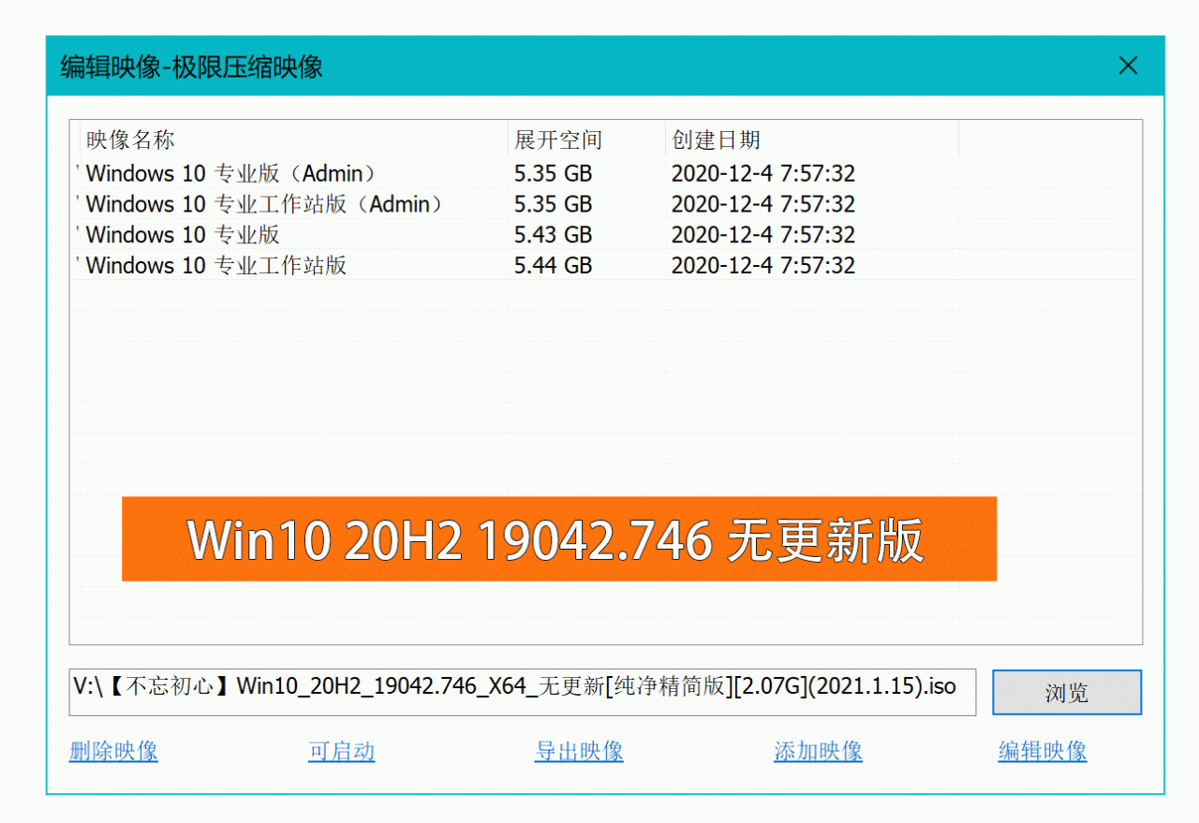This screenshot has width=1199, height=823.
Task: Click the 5.35 GB cell of 专业版（Admin）
Action: [x=553, y=173]
